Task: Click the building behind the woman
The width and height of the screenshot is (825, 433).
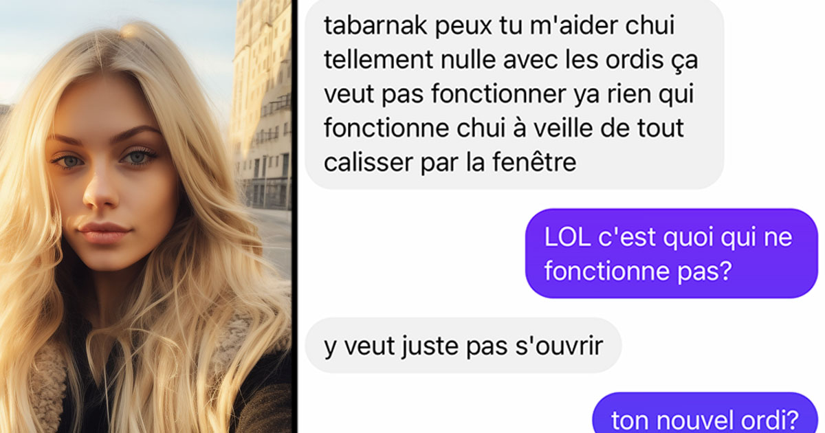Action: point(261,103)
